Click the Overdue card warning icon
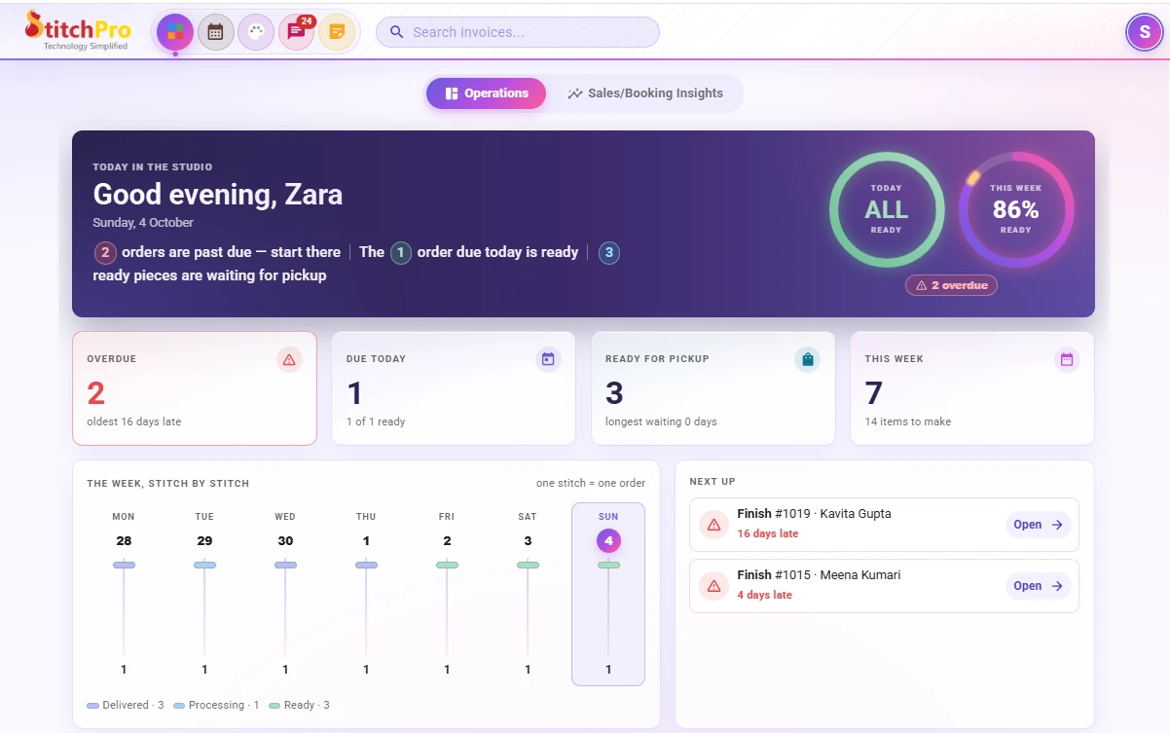 [x=289, y=360]
